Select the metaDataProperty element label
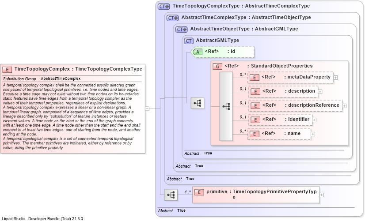 296,77
